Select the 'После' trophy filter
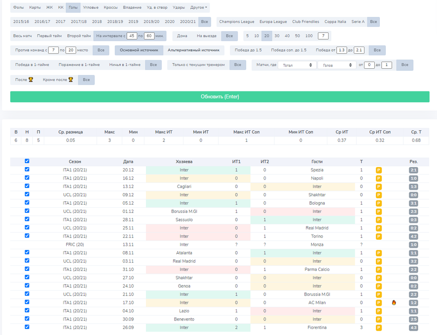 [24, 80]
